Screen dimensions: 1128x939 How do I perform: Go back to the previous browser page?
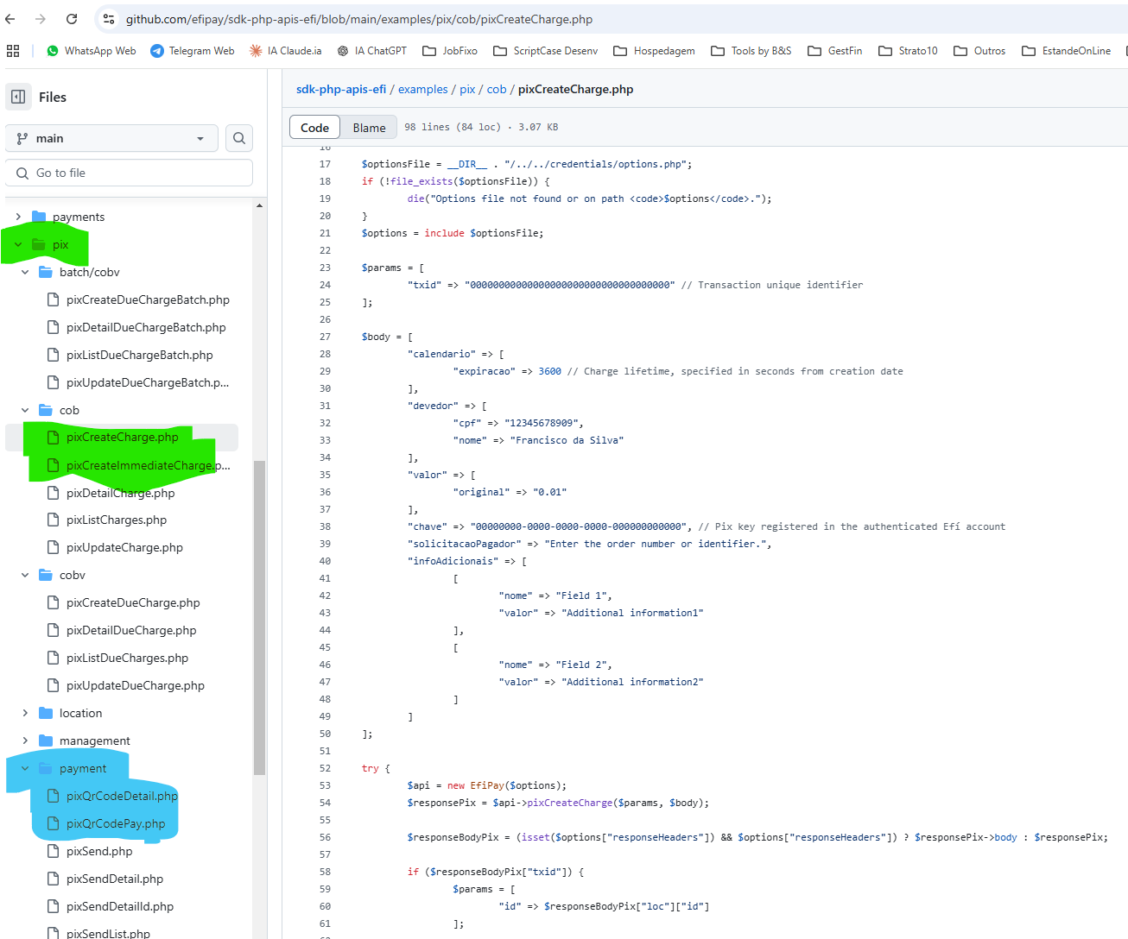click(10, 19)
